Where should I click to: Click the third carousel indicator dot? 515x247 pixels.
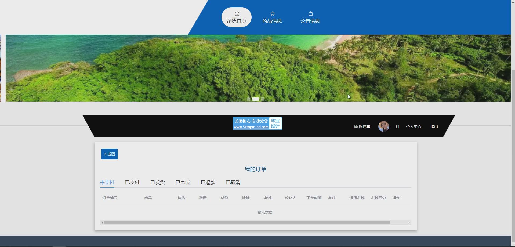263,99
